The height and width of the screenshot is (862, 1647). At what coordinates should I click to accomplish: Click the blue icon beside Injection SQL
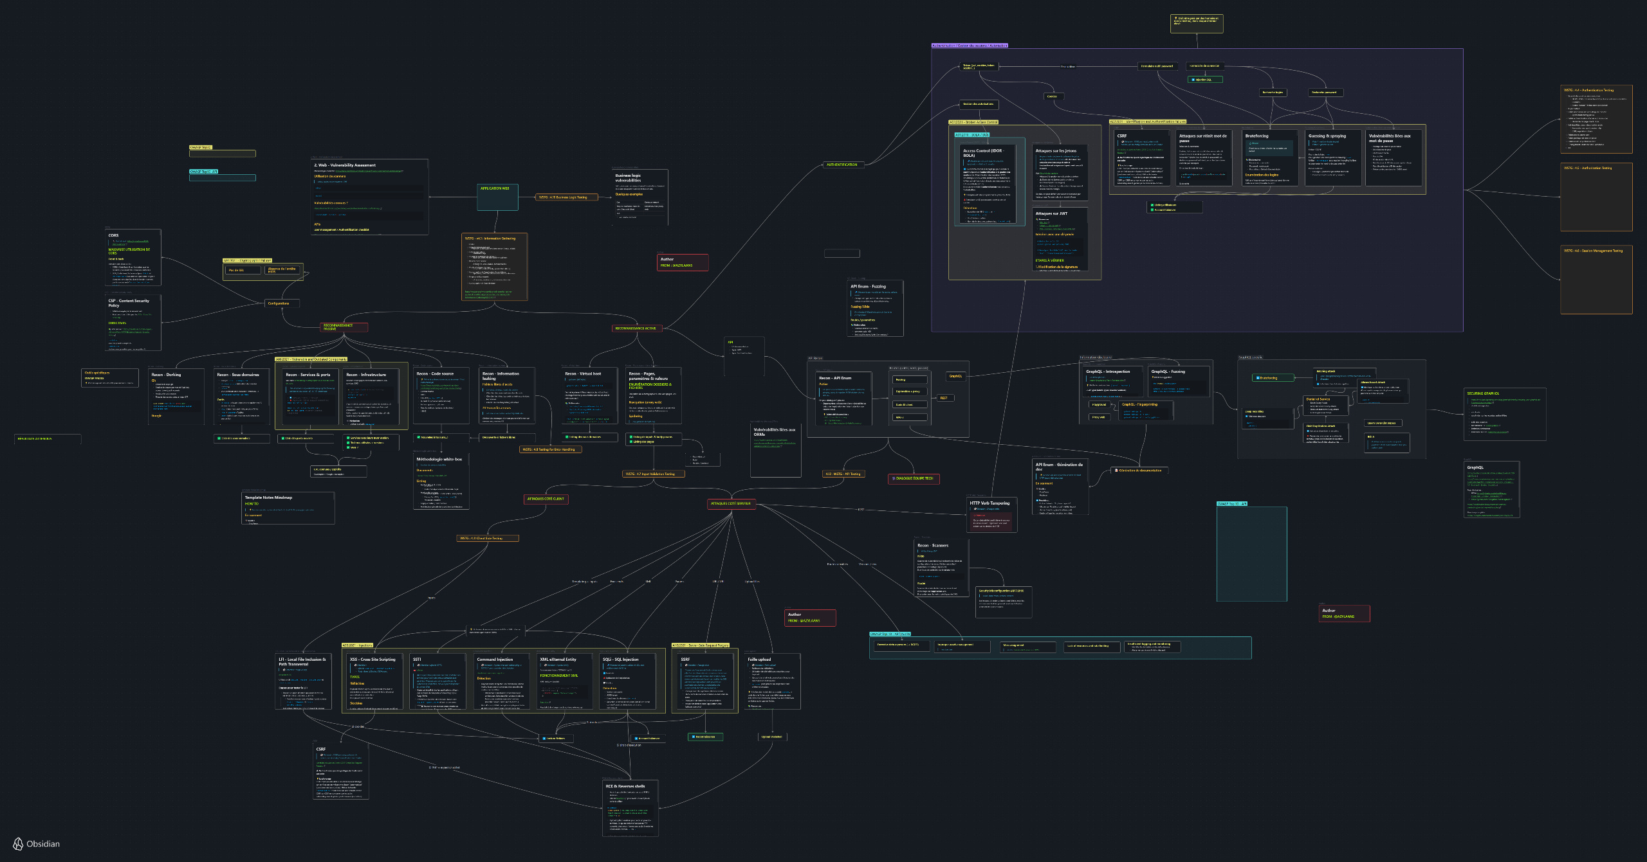coord(1193,80)
